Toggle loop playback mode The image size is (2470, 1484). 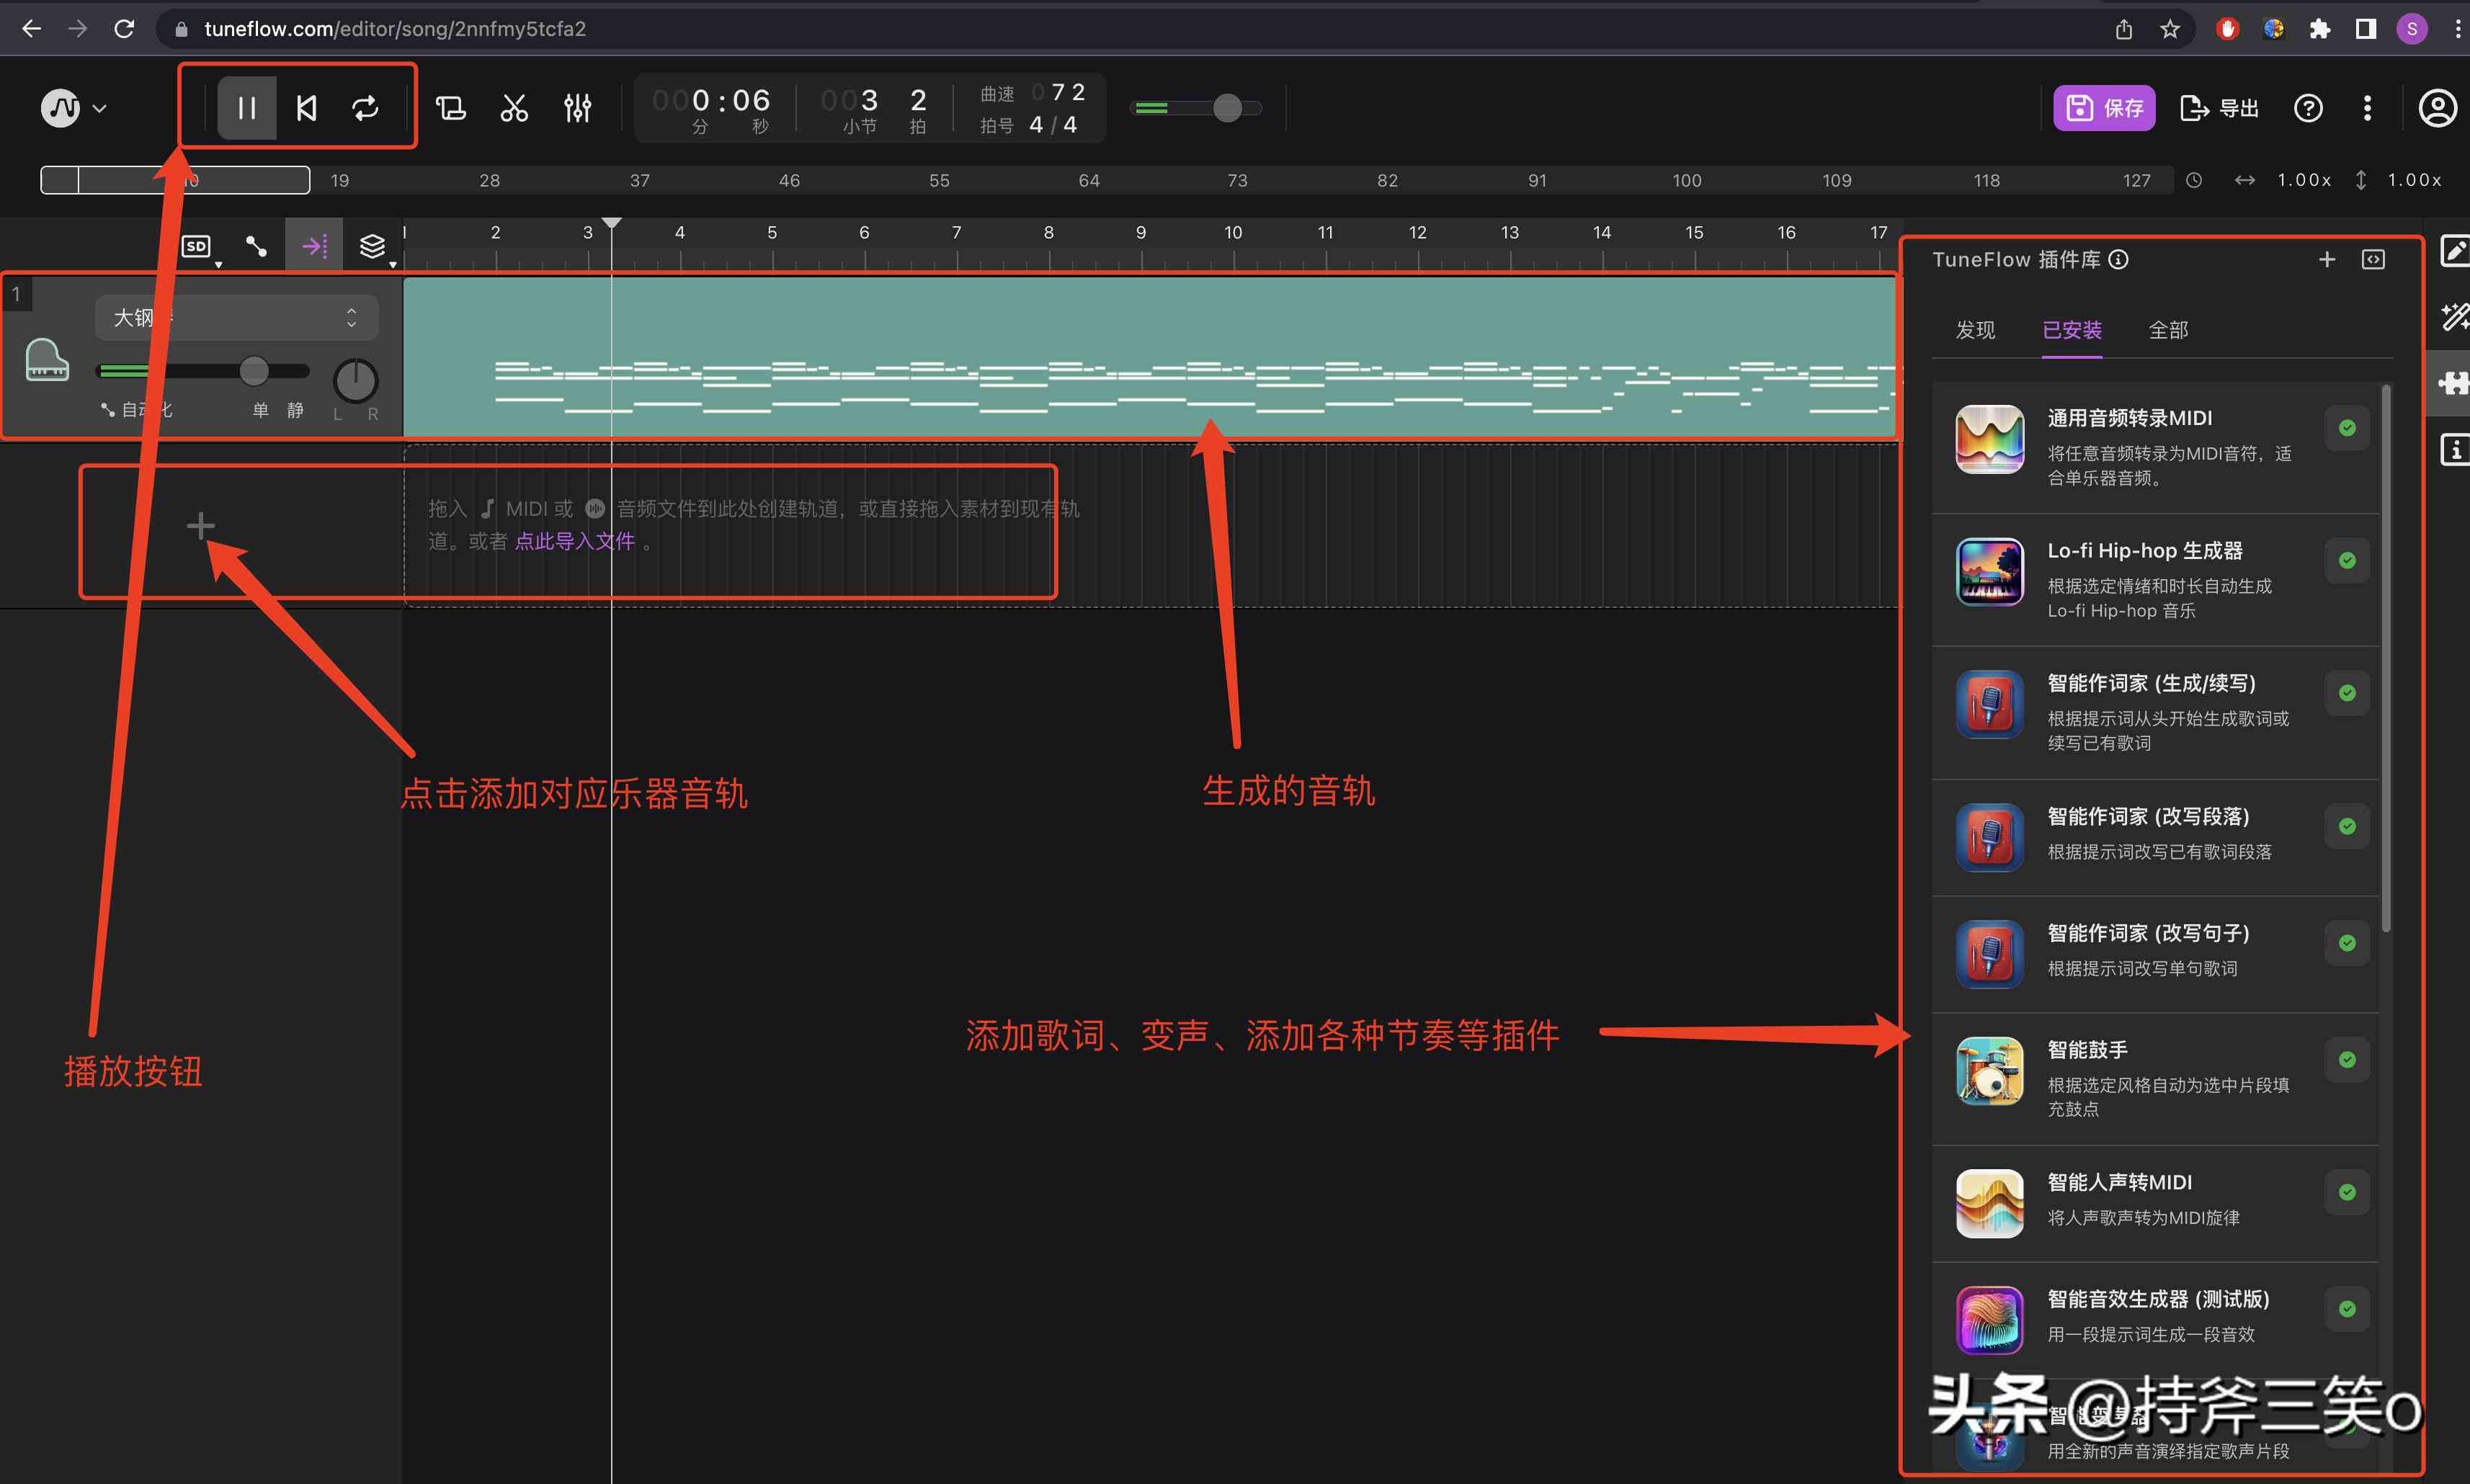click(x=365, y=107)
